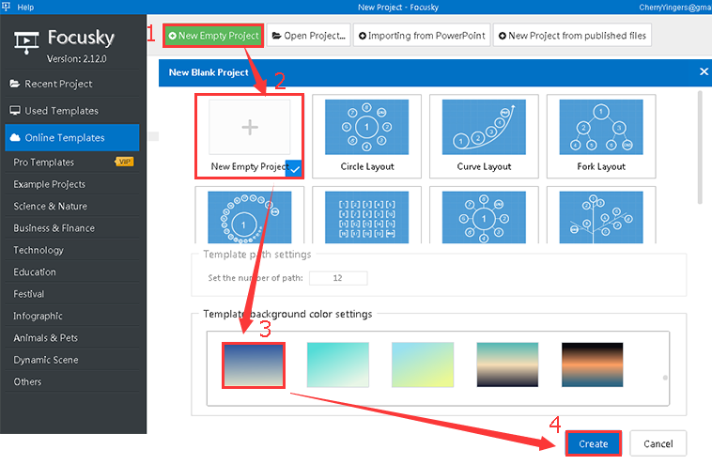Click the template list vertical scrollbar
Viewport: 712px width, 465px height.
click(700, 147)
